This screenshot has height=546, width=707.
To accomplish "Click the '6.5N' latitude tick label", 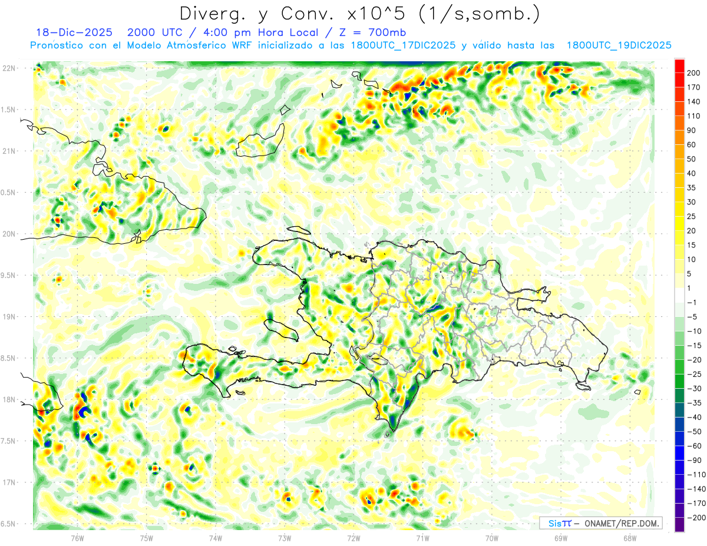I will tap(8, 524).
